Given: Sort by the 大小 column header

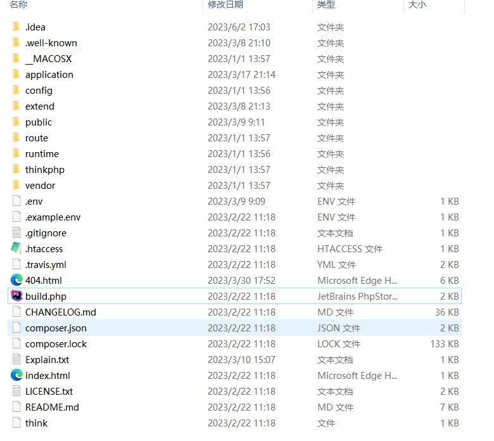Looking at the screenshot, I should (417, 4).
